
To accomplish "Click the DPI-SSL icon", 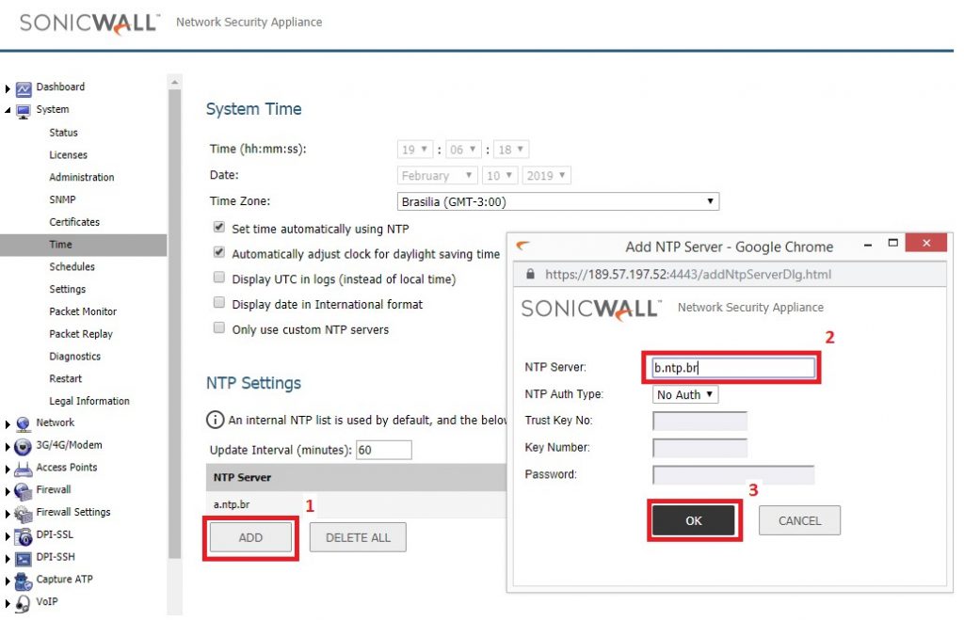I will [x=24, y=535].
